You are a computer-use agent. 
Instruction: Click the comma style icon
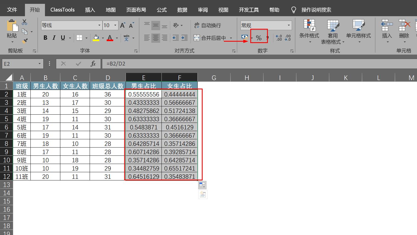(267, 38)
